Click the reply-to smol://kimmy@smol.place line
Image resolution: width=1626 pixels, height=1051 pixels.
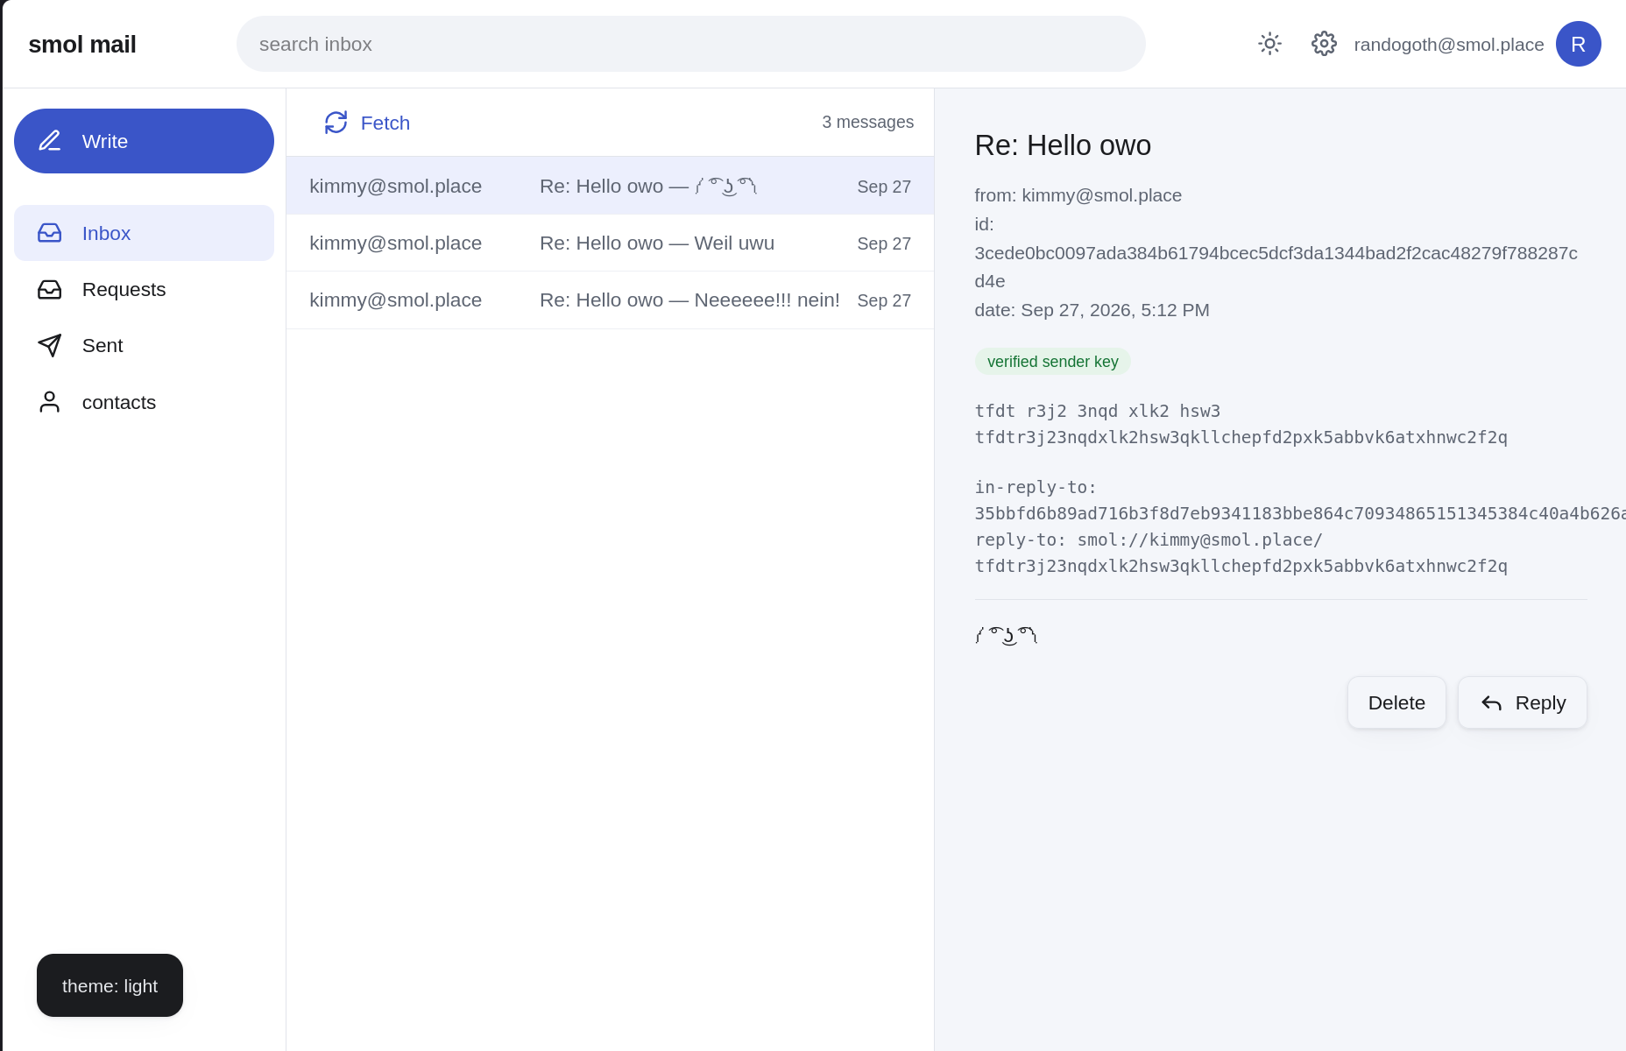tap(1149, 540)
